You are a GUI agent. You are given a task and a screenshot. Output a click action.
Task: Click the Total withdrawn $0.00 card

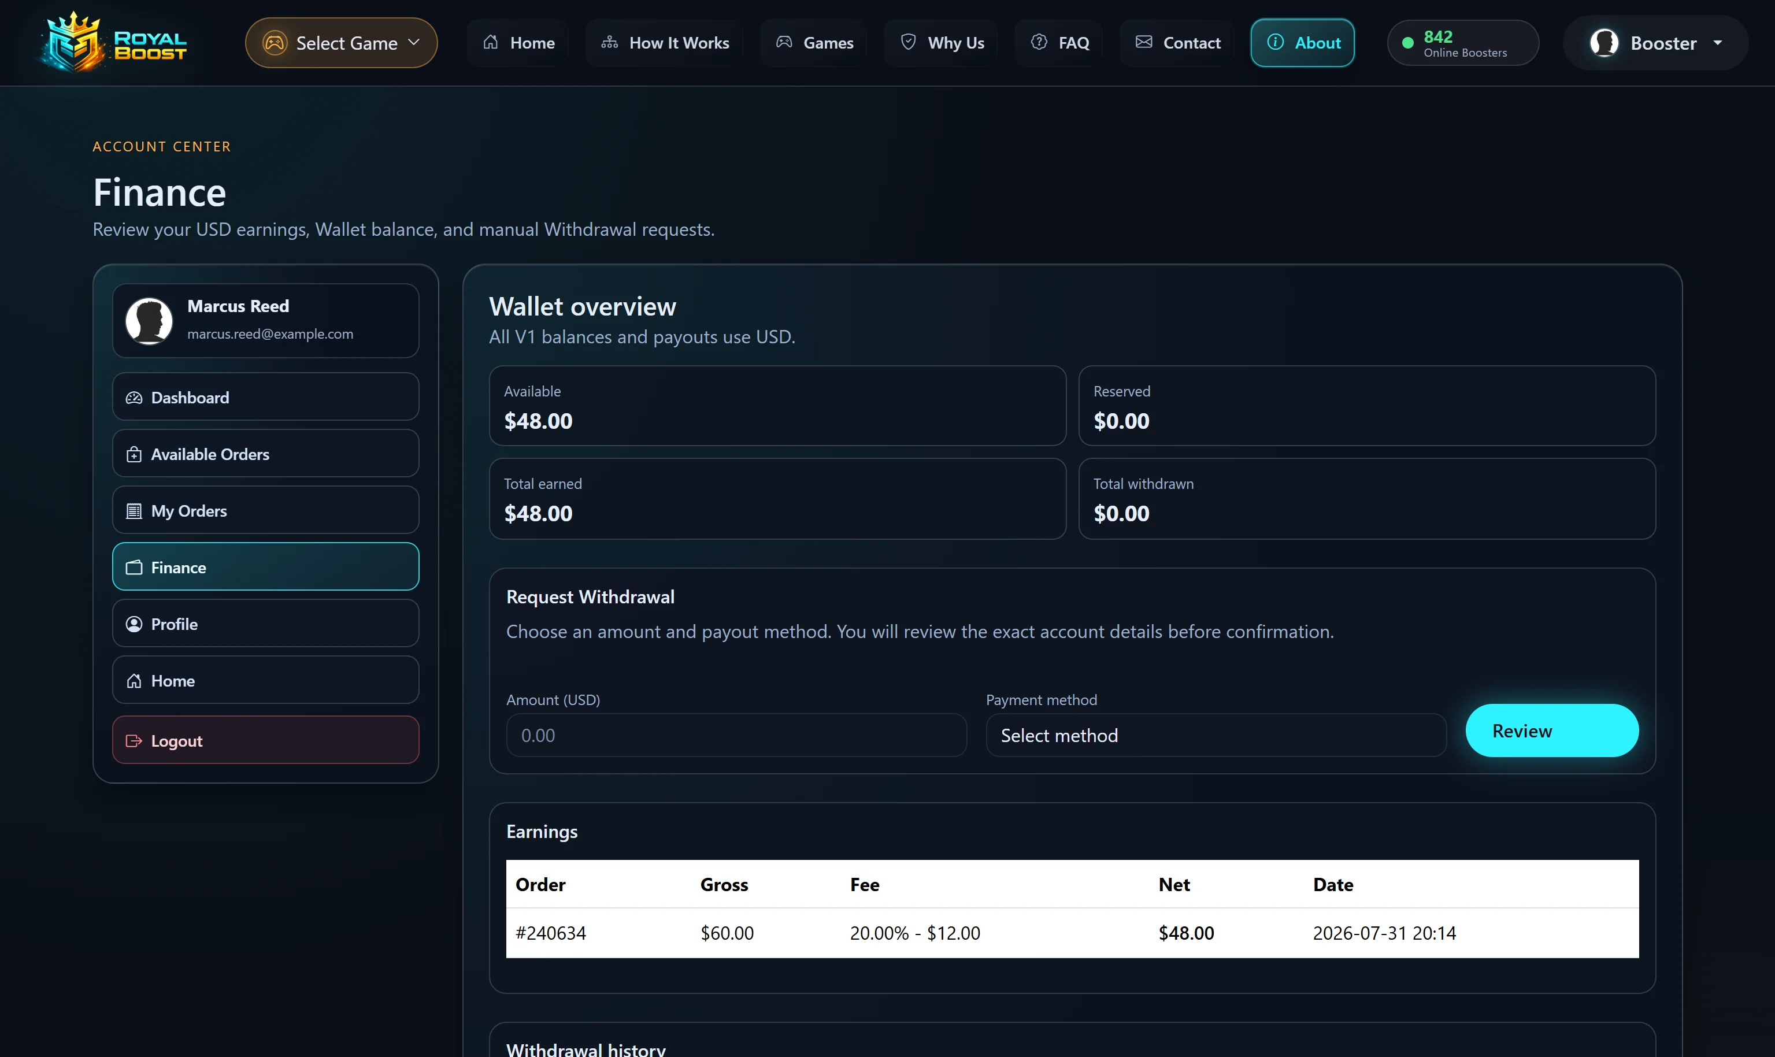1367,499
